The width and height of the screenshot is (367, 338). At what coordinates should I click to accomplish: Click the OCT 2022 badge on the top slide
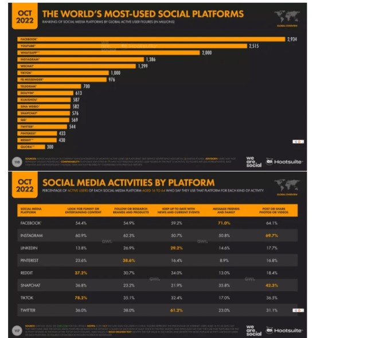point(25,17)
